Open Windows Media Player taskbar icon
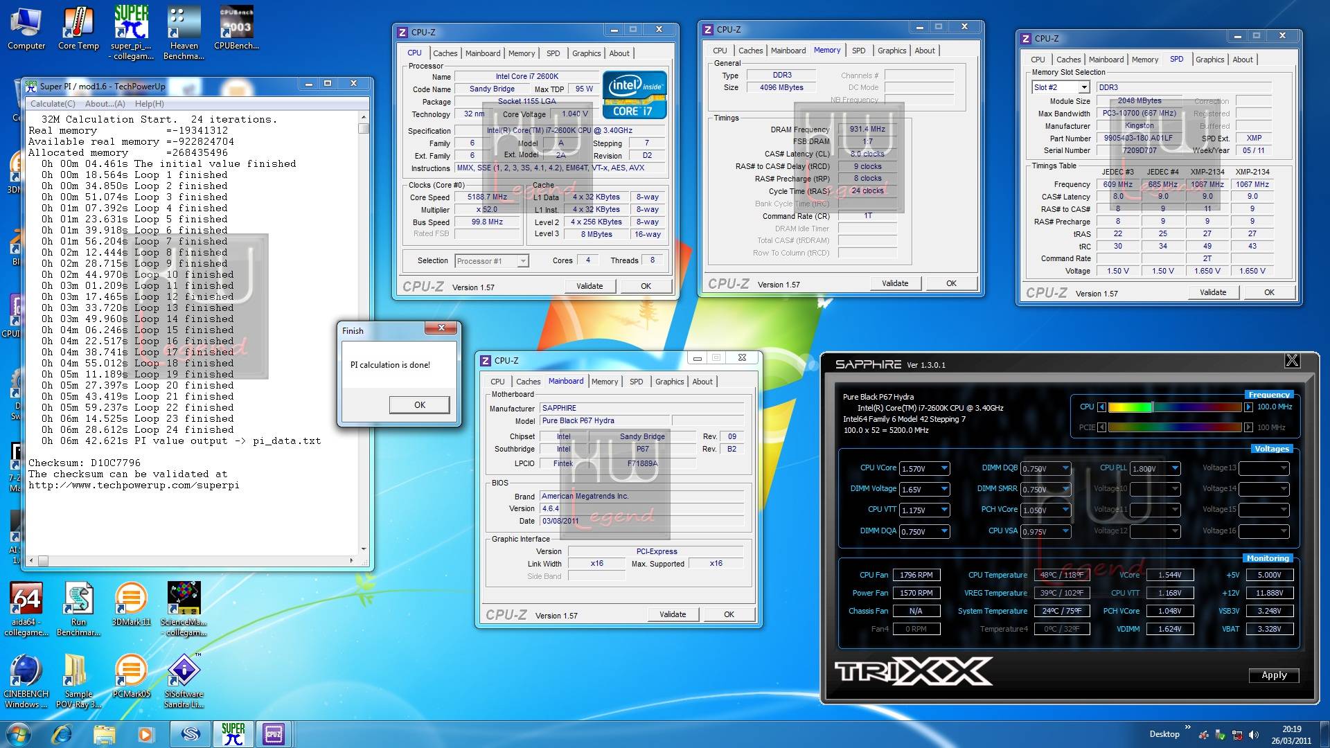The width and height of the screenshot is (1330, 748). 145,733
